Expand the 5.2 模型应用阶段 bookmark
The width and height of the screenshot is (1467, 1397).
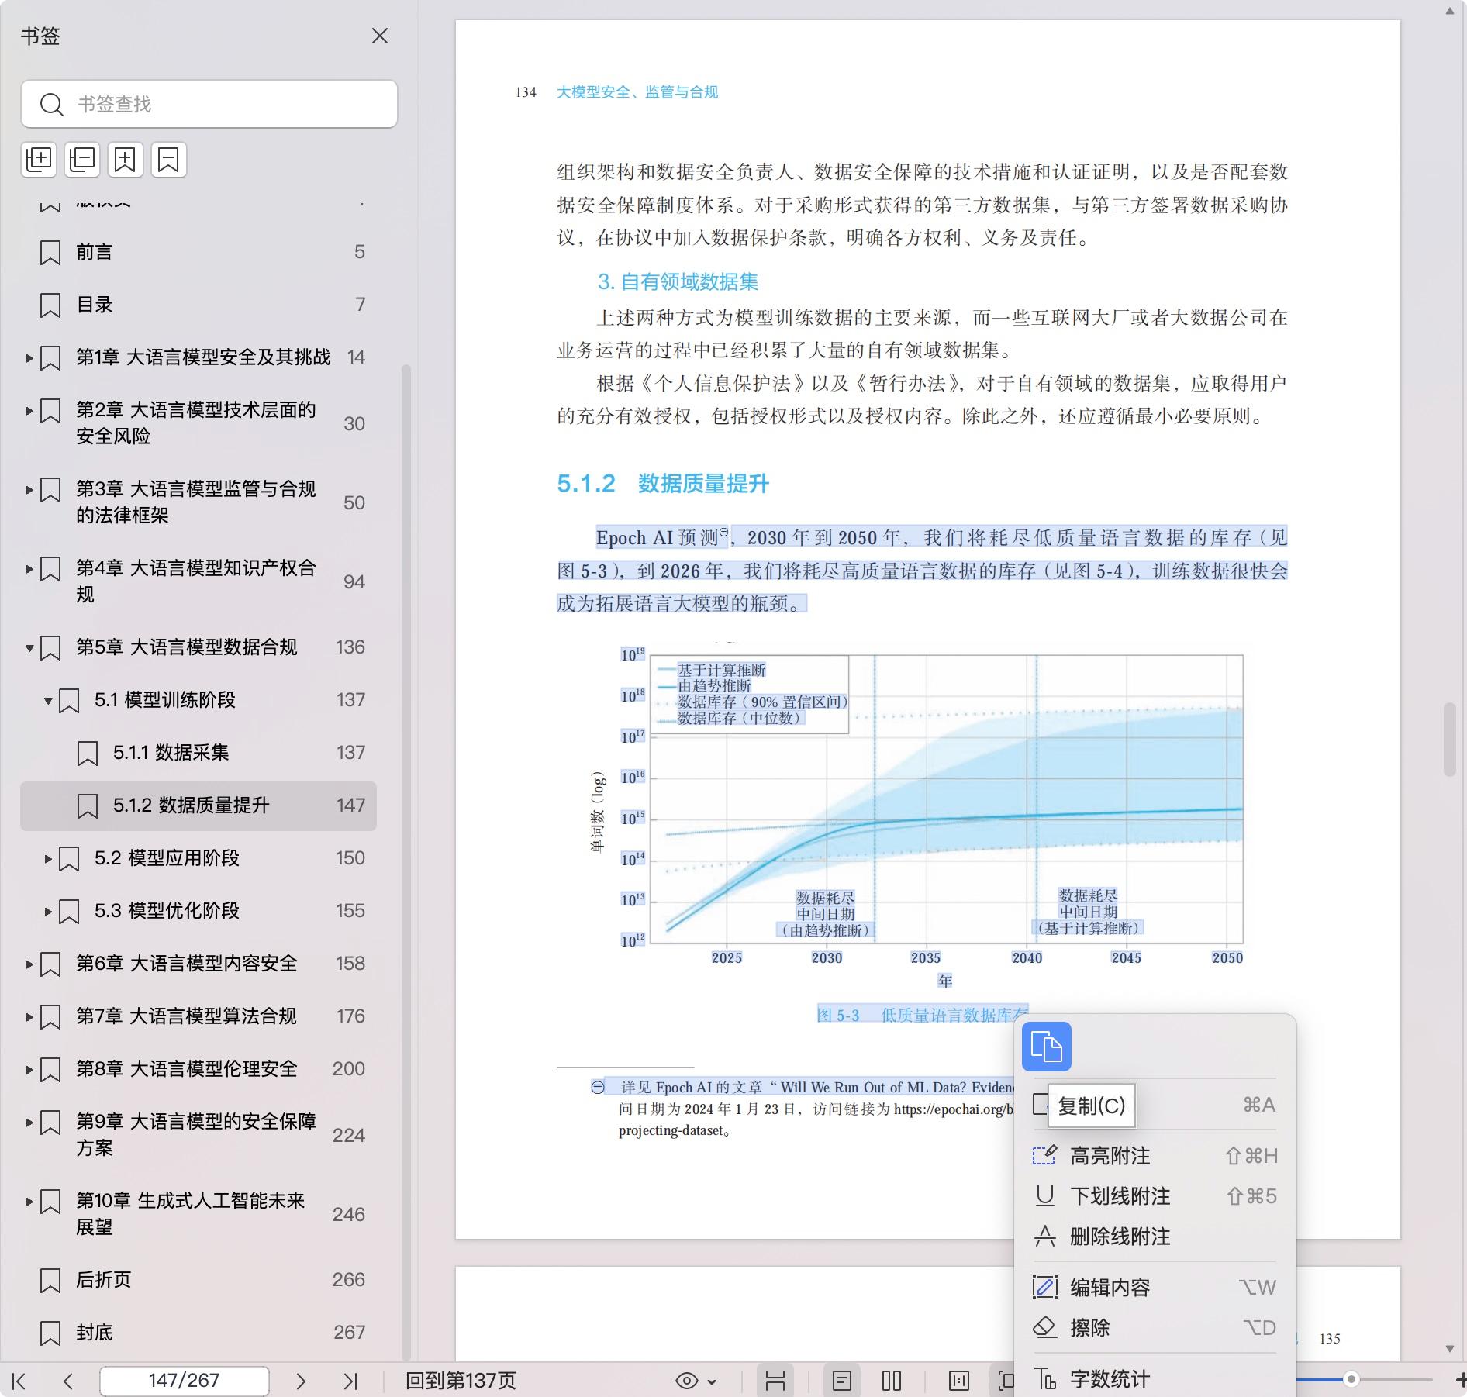[48, 858]
